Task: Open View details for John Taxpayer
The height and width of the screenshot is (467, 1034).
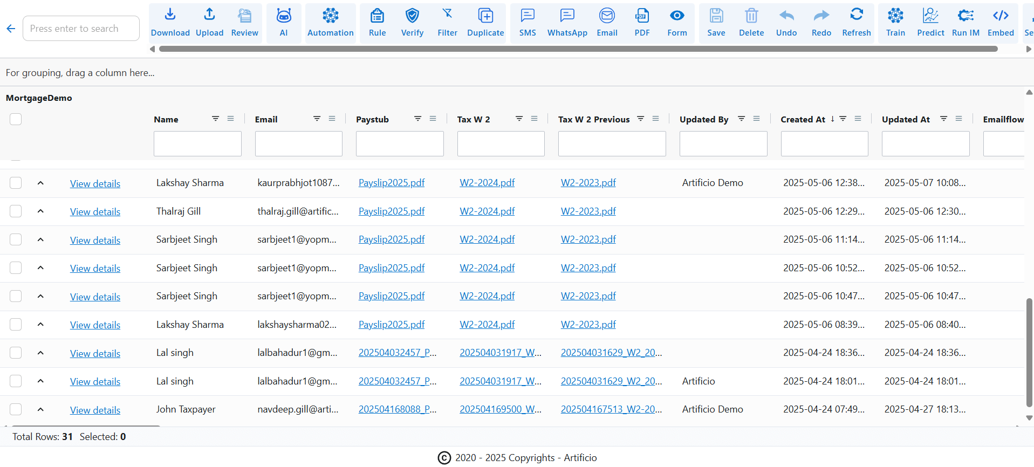Action: point(95,410)
